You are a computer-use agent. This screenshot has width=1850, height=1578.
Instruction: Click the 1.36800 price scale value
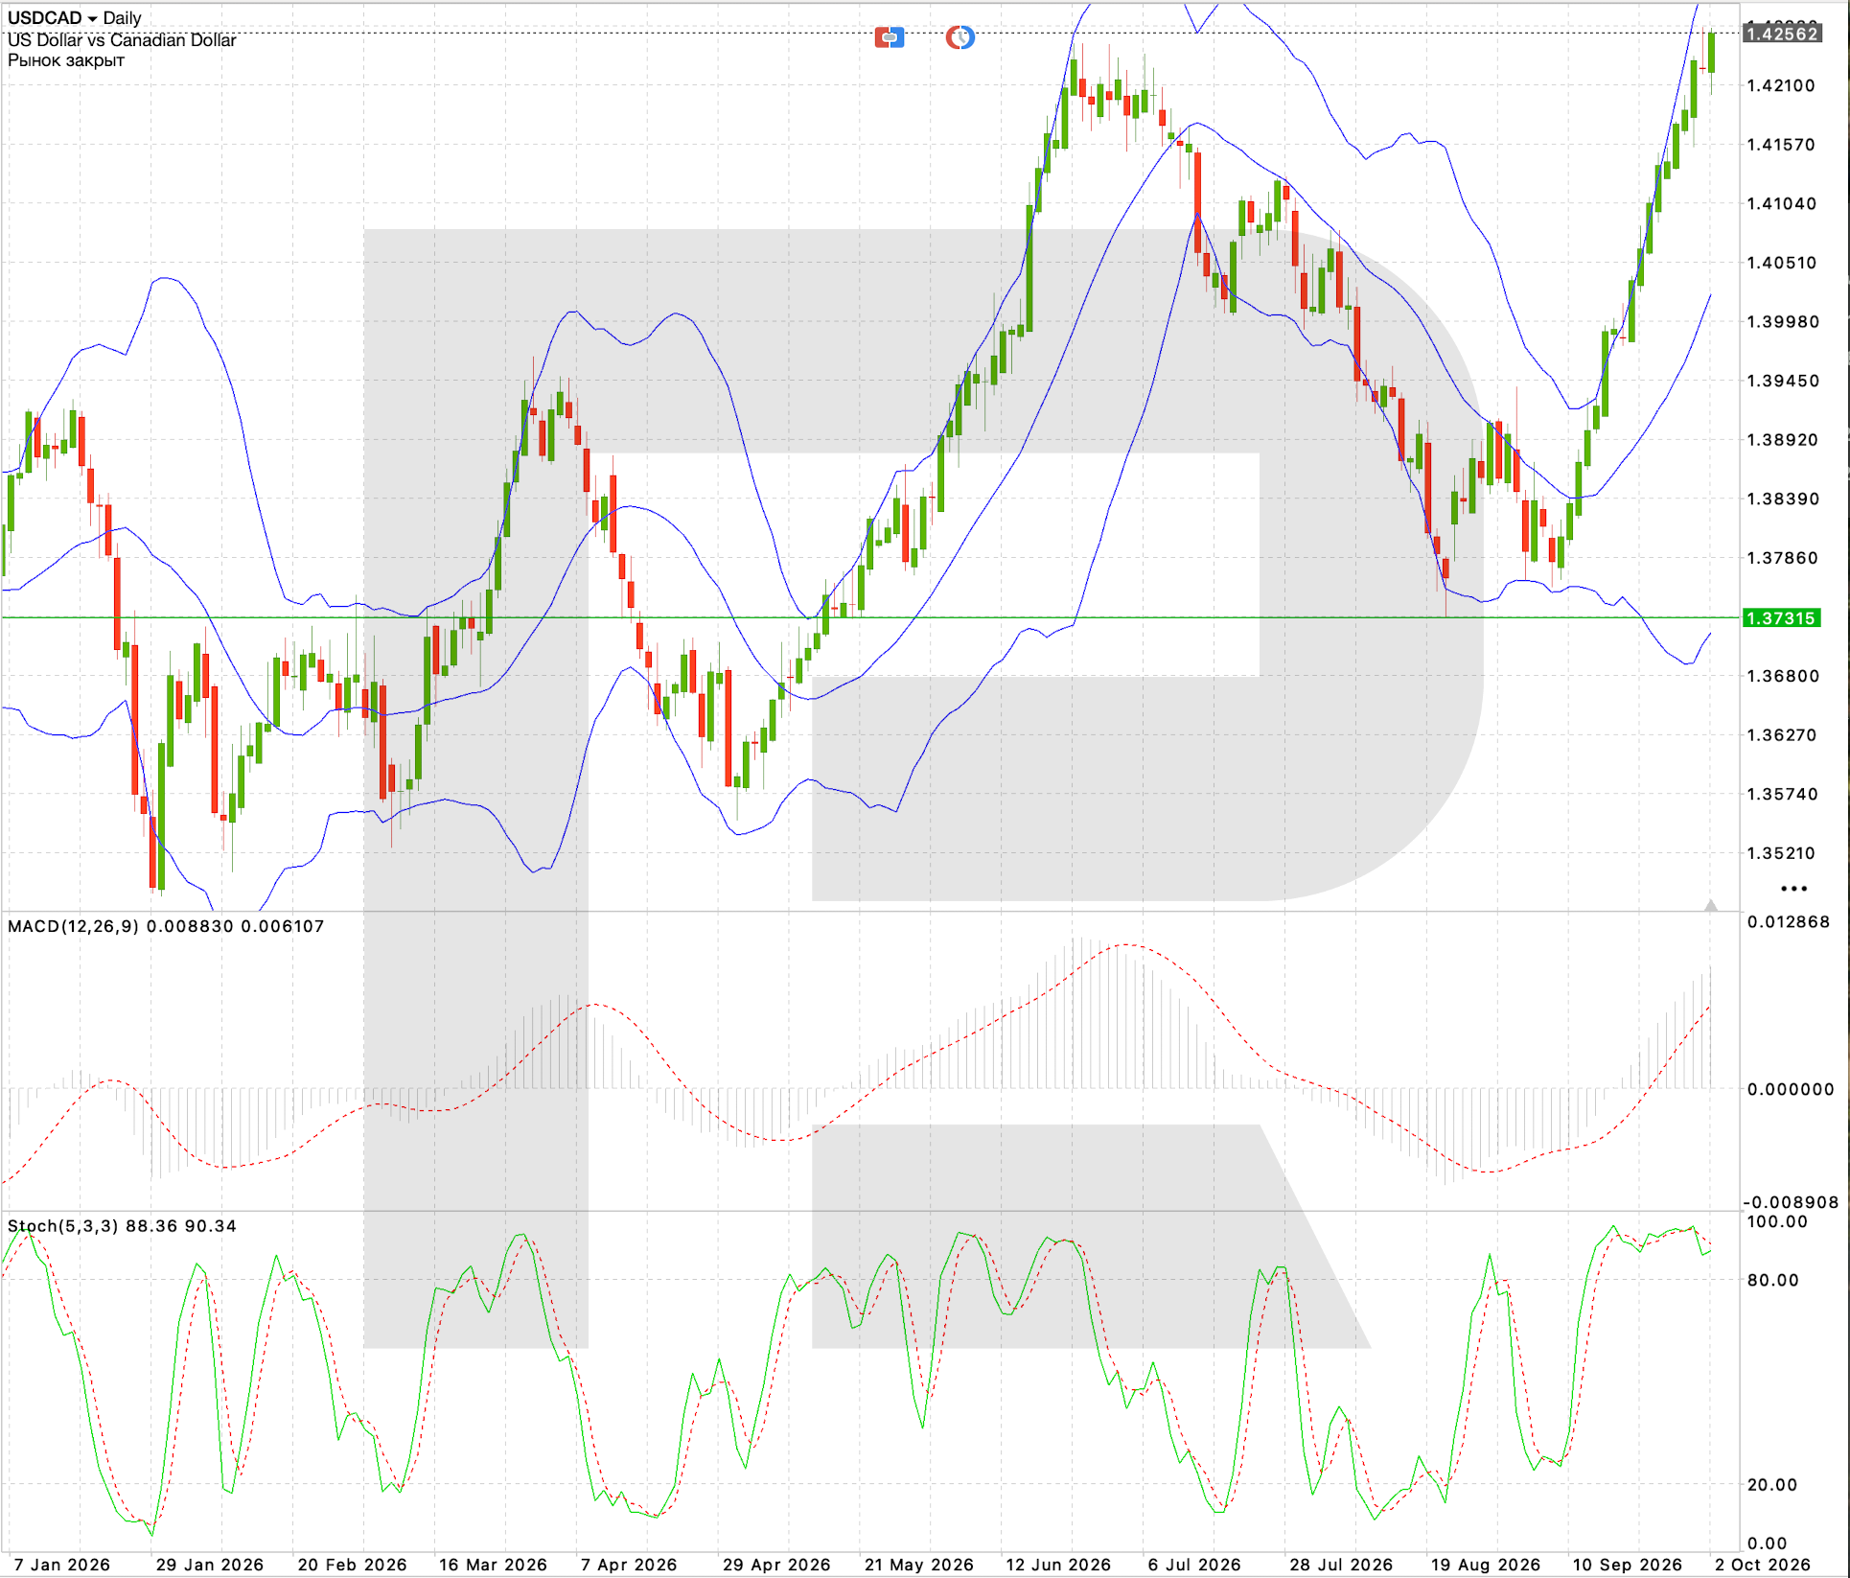1782,676
